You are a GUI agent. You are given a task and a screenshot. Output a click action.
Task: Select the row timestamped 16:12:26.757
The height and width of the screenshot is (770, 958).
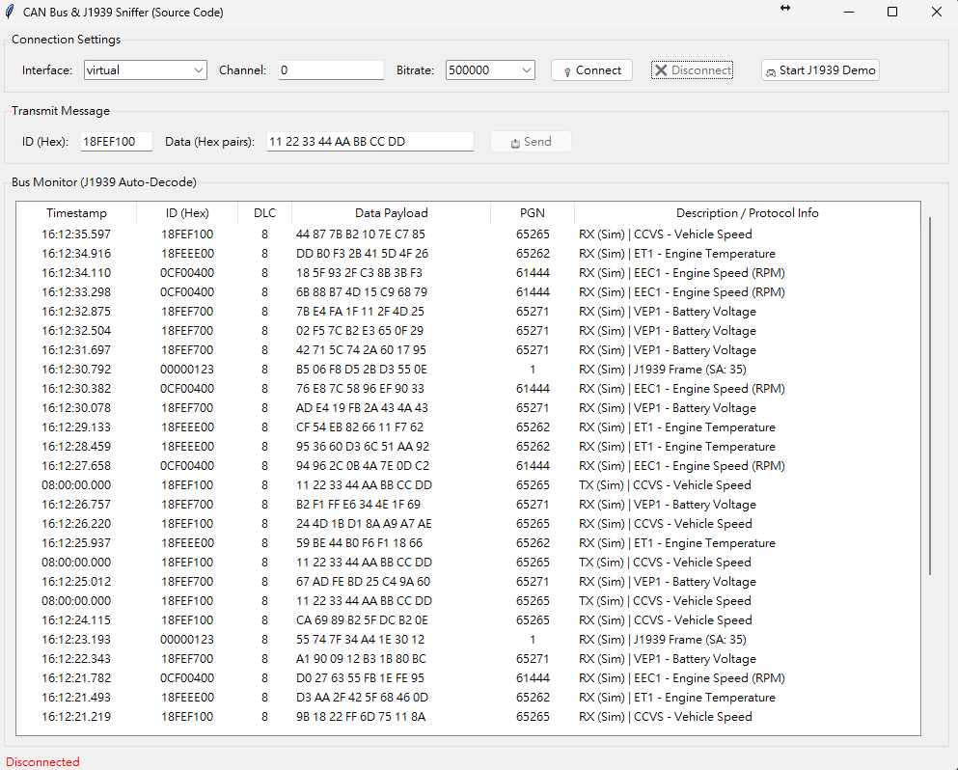(x=468, y=504)
